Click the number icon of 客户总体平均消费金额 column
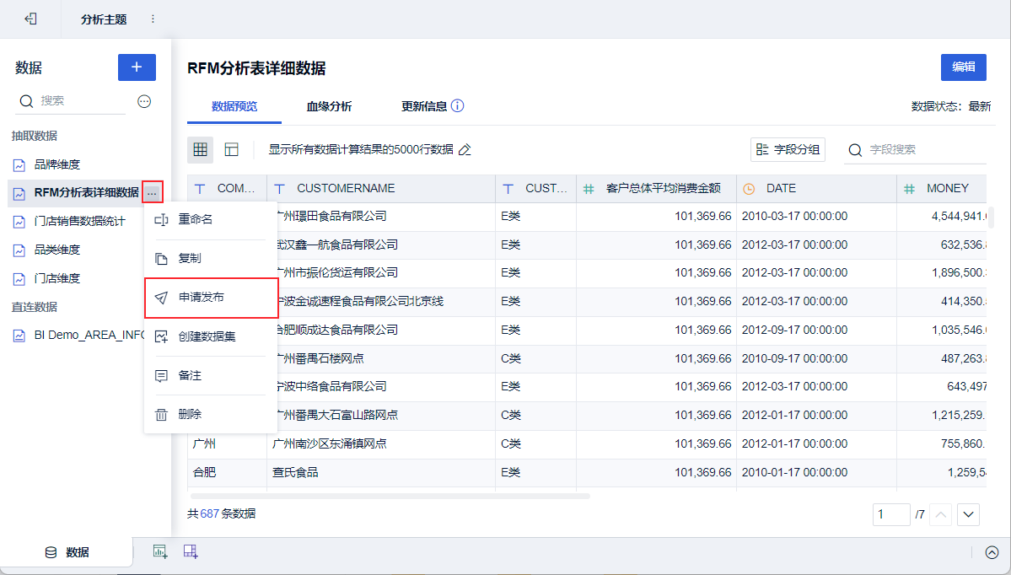Viewport: 1011px width, 575px height. coord(589,189)
